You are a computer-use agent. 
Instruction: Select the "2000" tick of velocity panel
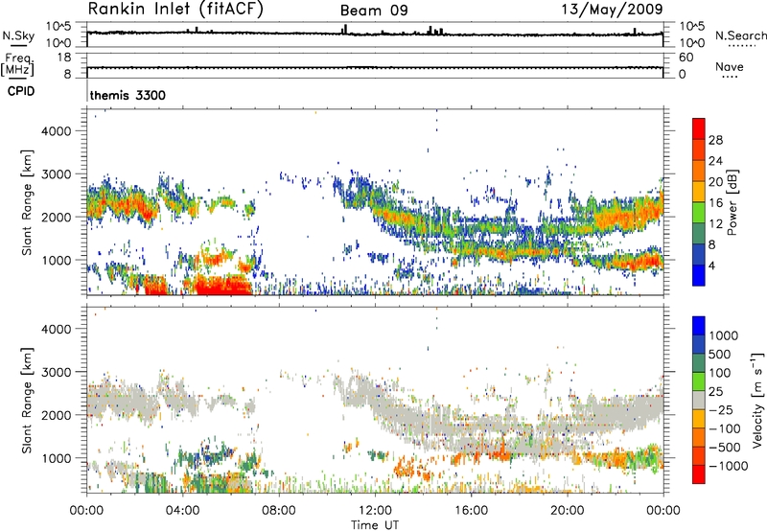[57, 415]
